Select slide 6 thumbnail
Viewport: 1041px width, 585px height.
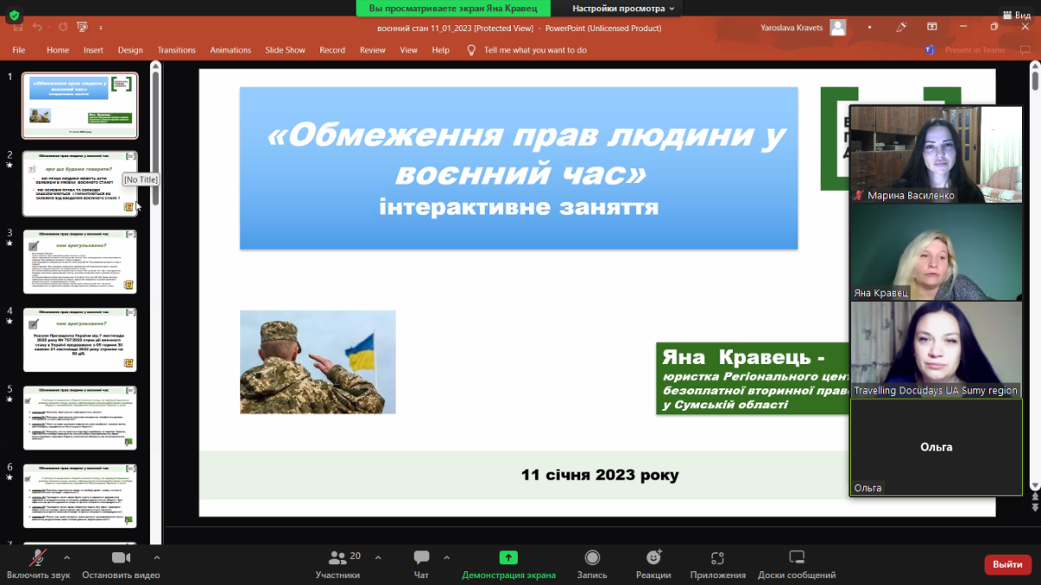tap(80, 496)
